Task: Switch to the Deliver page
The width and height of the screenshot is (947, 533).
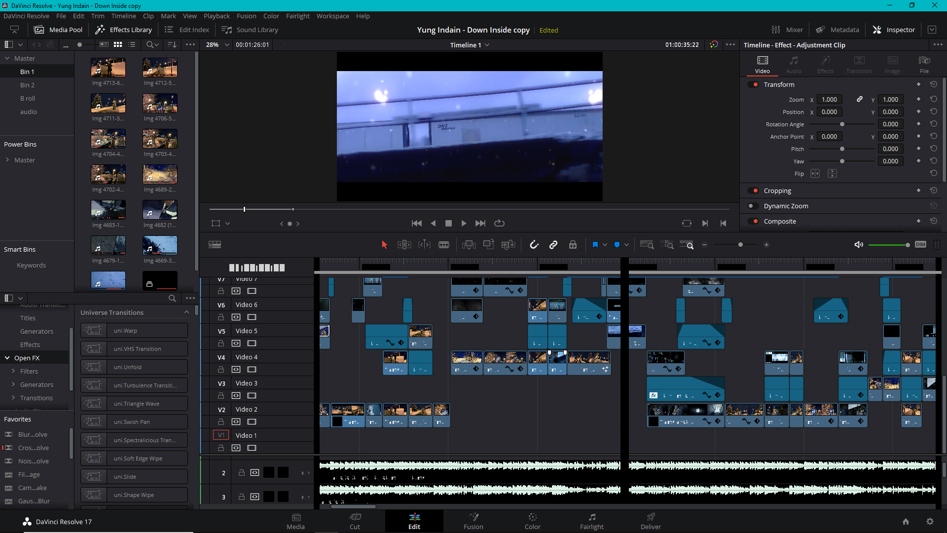Action: click(651, 521)
